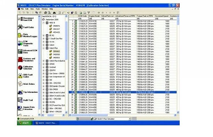
Task: Open the Edit menu
Action: coord(27,9)
